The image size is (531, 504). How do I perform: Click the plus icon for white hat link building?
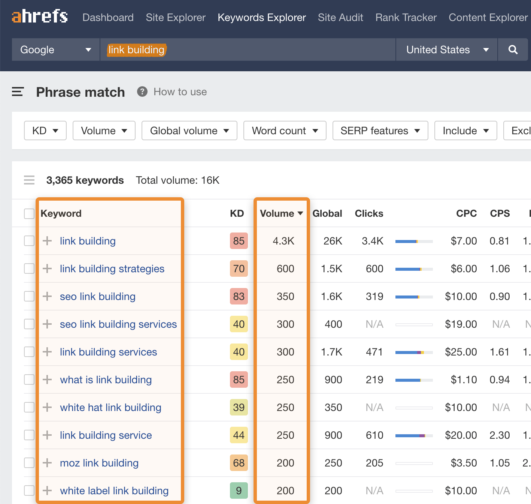coord(47,407)
